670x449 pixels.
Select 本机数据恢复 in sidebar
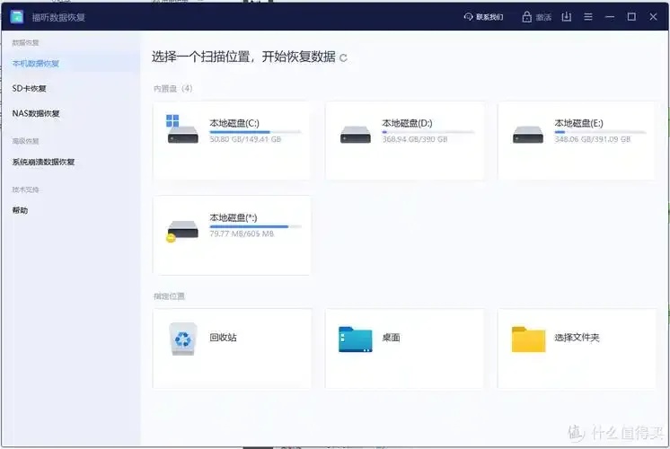pos(71,64)
